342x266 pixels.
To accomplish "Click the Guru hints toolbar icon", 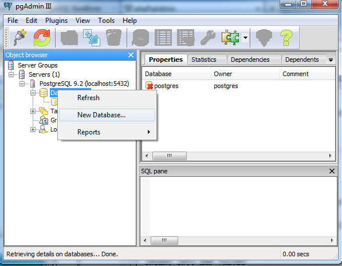I will click(x=264, y=38).
